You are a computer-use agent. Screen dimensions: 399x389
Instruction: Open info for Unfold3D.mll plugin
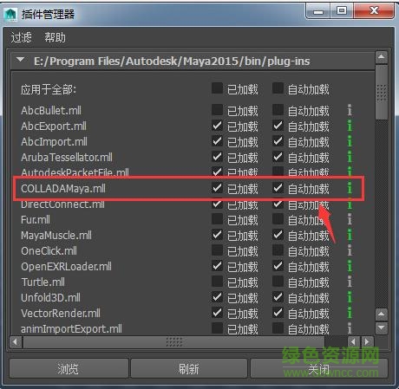point(350,298)
